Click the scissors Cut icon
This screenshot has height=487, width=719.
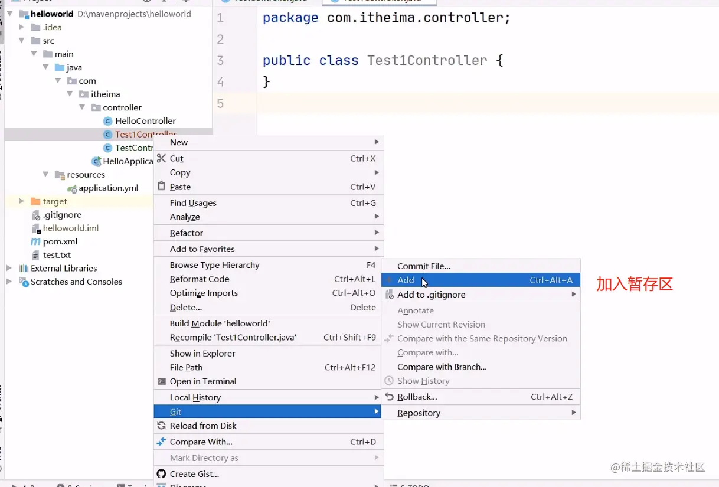click(161, 158)
